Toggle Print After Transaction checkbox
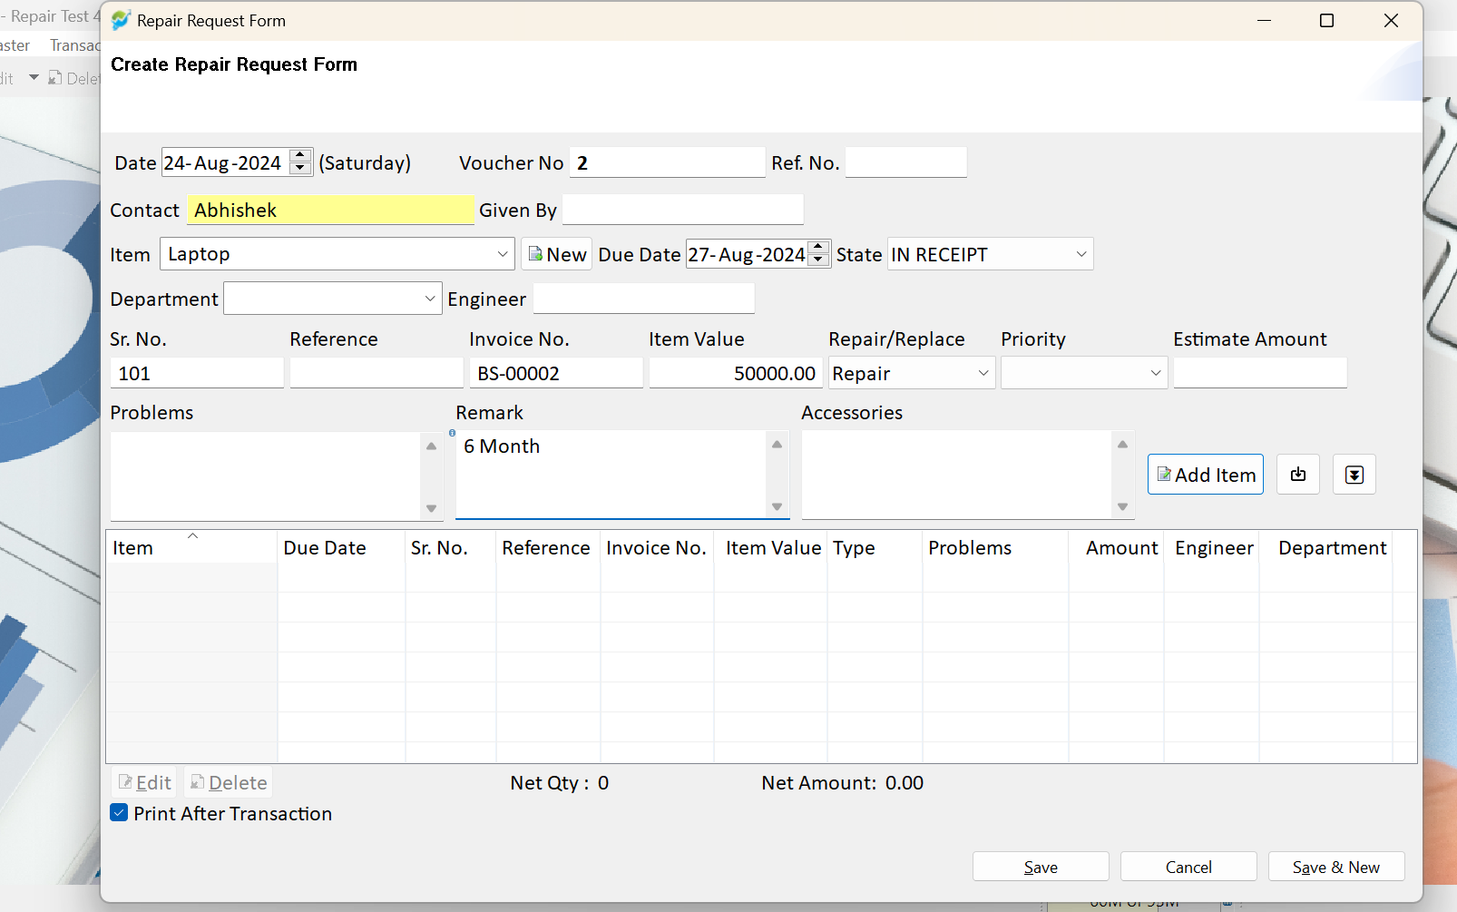This screenshot has height=912, width=1457. [119, 813]
